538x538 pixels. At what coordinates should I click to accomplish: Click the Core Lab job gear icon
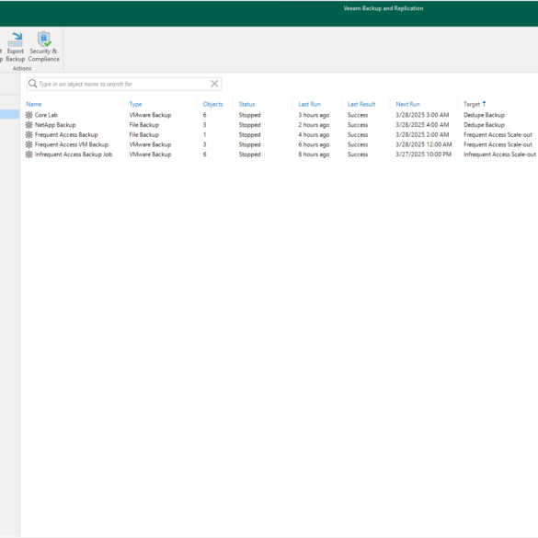click(29, 115)
